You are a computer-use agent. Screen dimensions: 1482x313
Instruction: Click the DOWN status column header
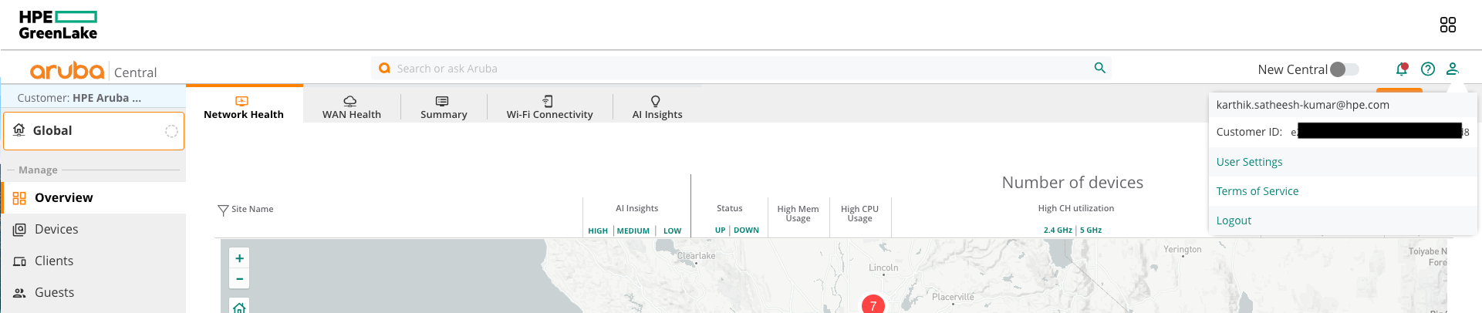pyautogui.click(x=746, y=230)
